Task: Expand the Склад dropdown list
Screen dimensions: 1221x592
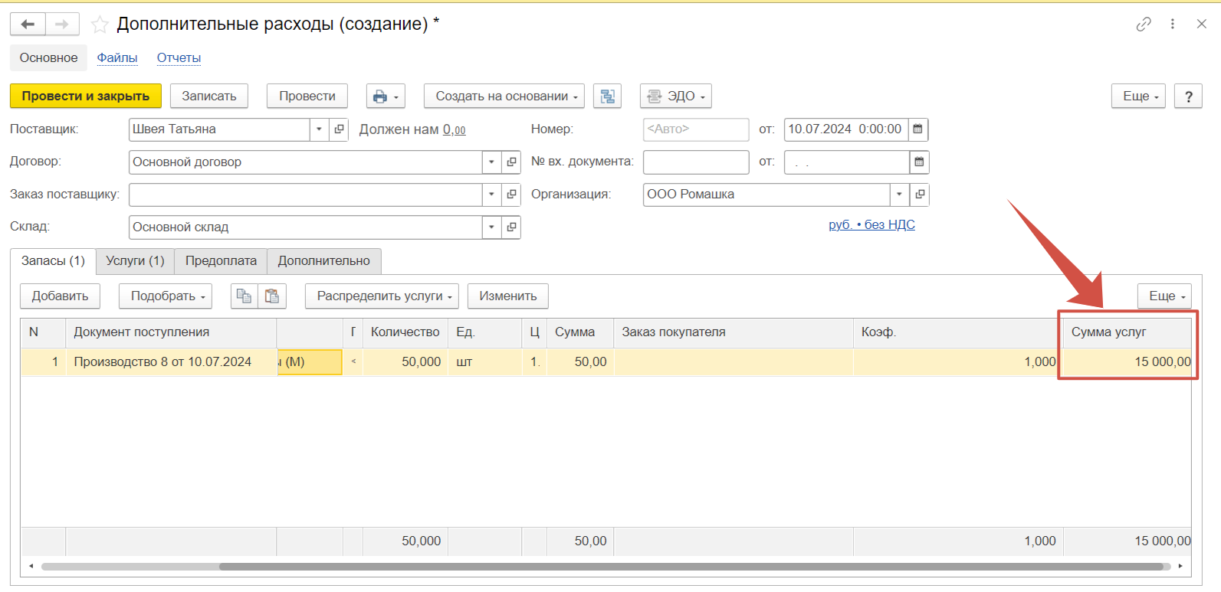Action: click(x=492, y=227)
